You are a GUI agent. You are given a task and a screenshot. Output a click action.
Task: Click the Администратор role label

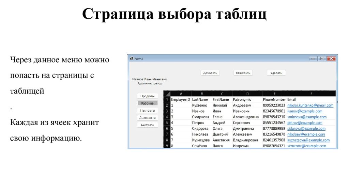[x=150, y=83]
